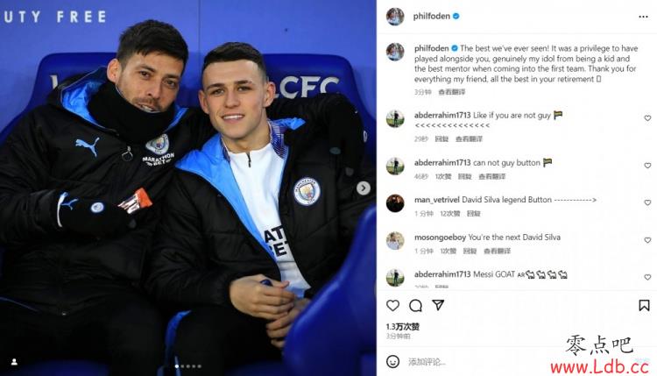657x376 pixels.
Task: View translation of philfoden's caption
Action: pos(451,92)
